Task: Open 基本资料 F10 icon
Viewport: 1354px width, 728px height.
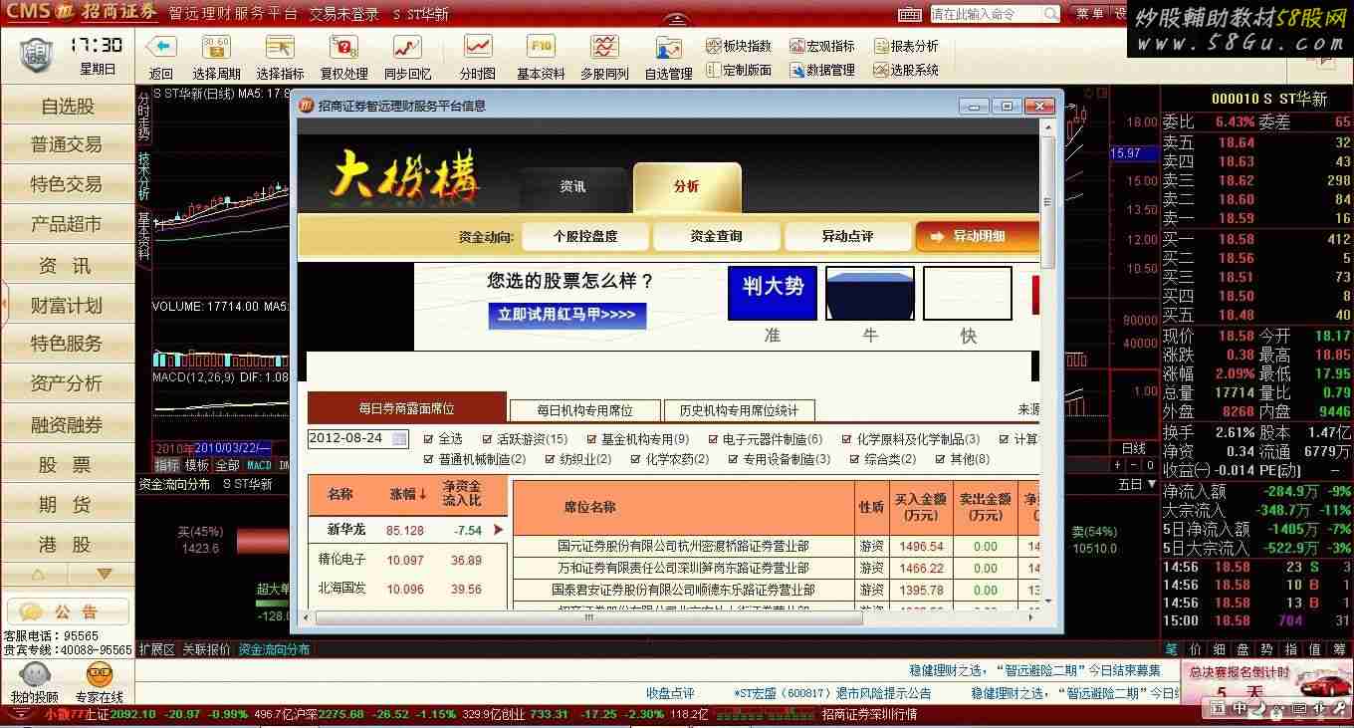Action: click(x=542, y=47)
